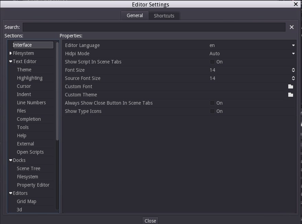Focus the Search input field
This screenshot has width=302, height=224.
pos(154,27)
